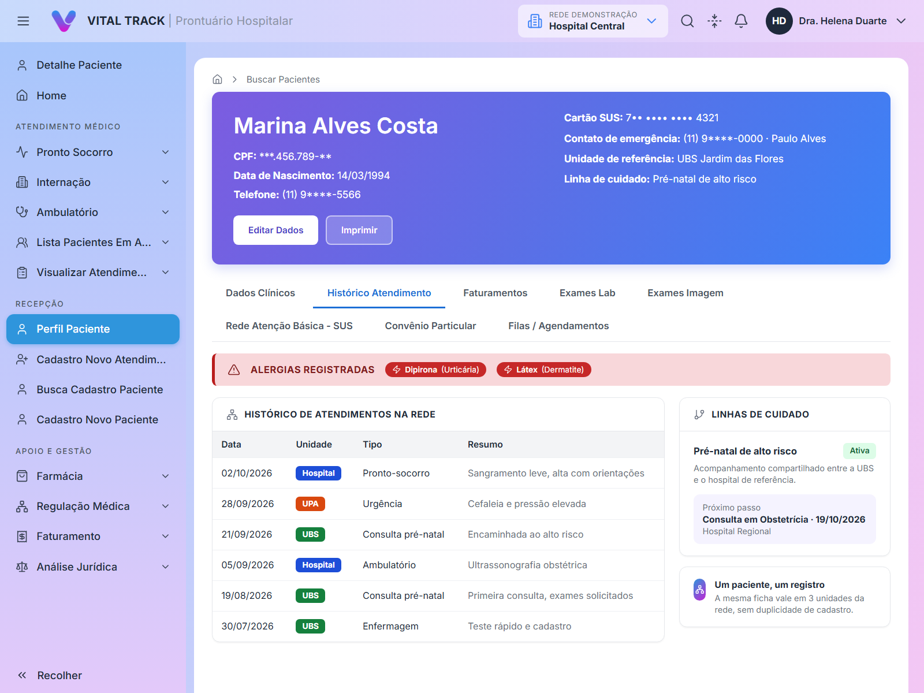Switch to the Dados Clínicos tab
The image size is (924, 693).
[260, 293]
